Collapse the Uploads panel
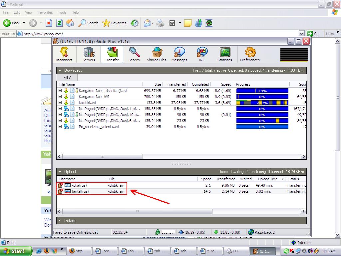The image size is (341, 256). 60,172
